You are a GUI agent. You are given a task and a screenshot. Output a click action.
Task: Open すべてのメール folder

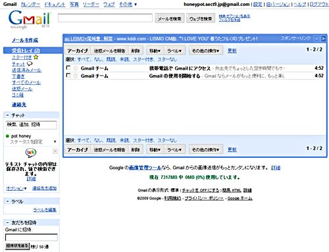26,82
